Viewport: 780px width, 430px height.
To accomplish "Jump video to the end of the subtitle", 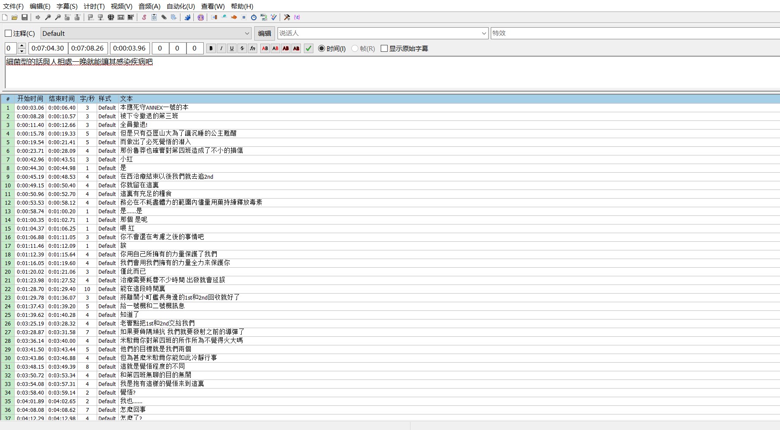I will [77, 17].
